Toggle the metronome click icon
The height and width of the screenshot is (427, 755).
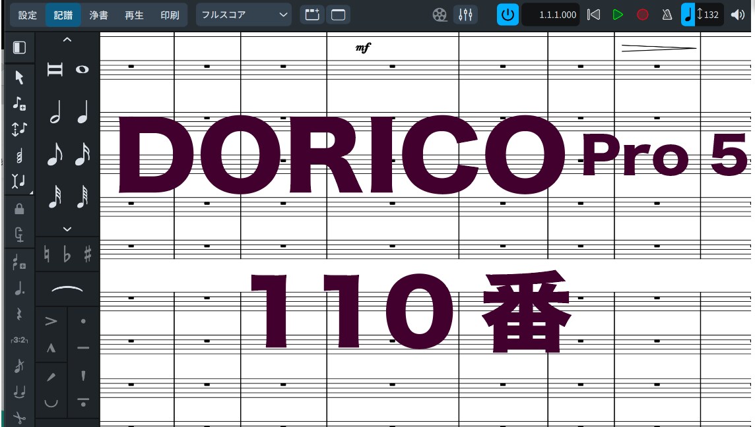click(667, 15)
